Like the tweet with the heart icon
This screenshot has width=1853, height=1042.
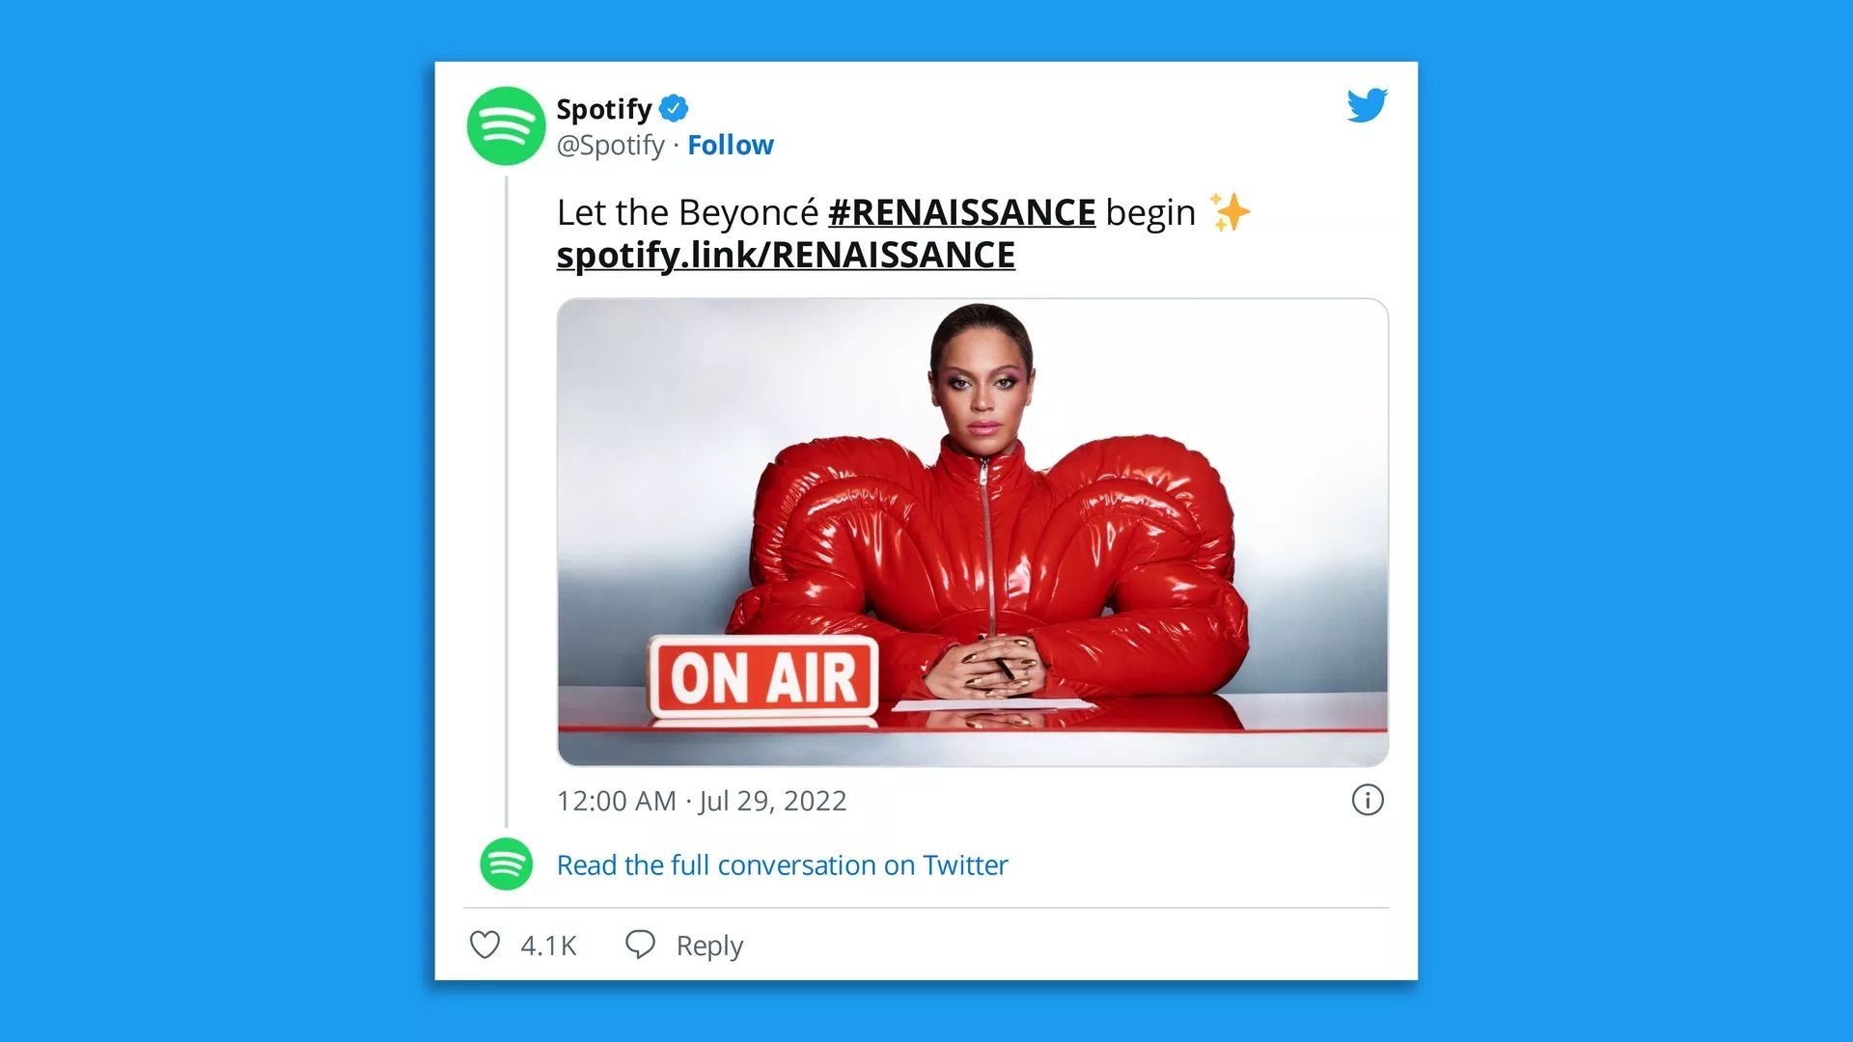coord(484,945)
